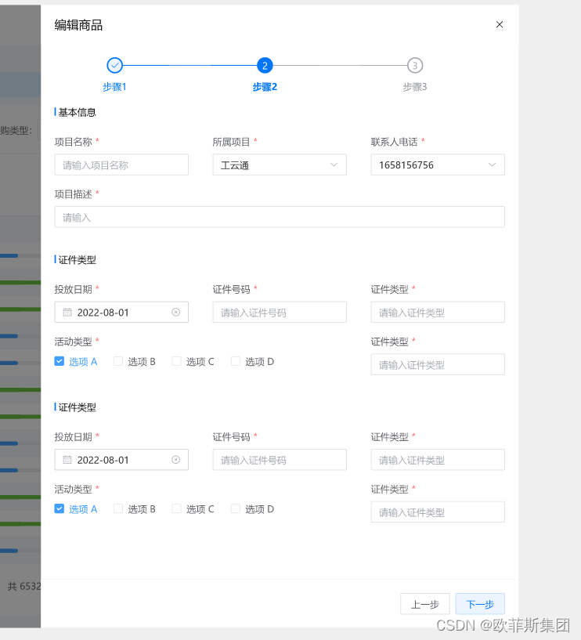Open the first section's 投放日期 calendar icon
Image resolution: width=581 pixels, height=640 pixels.
pos(67,313)
